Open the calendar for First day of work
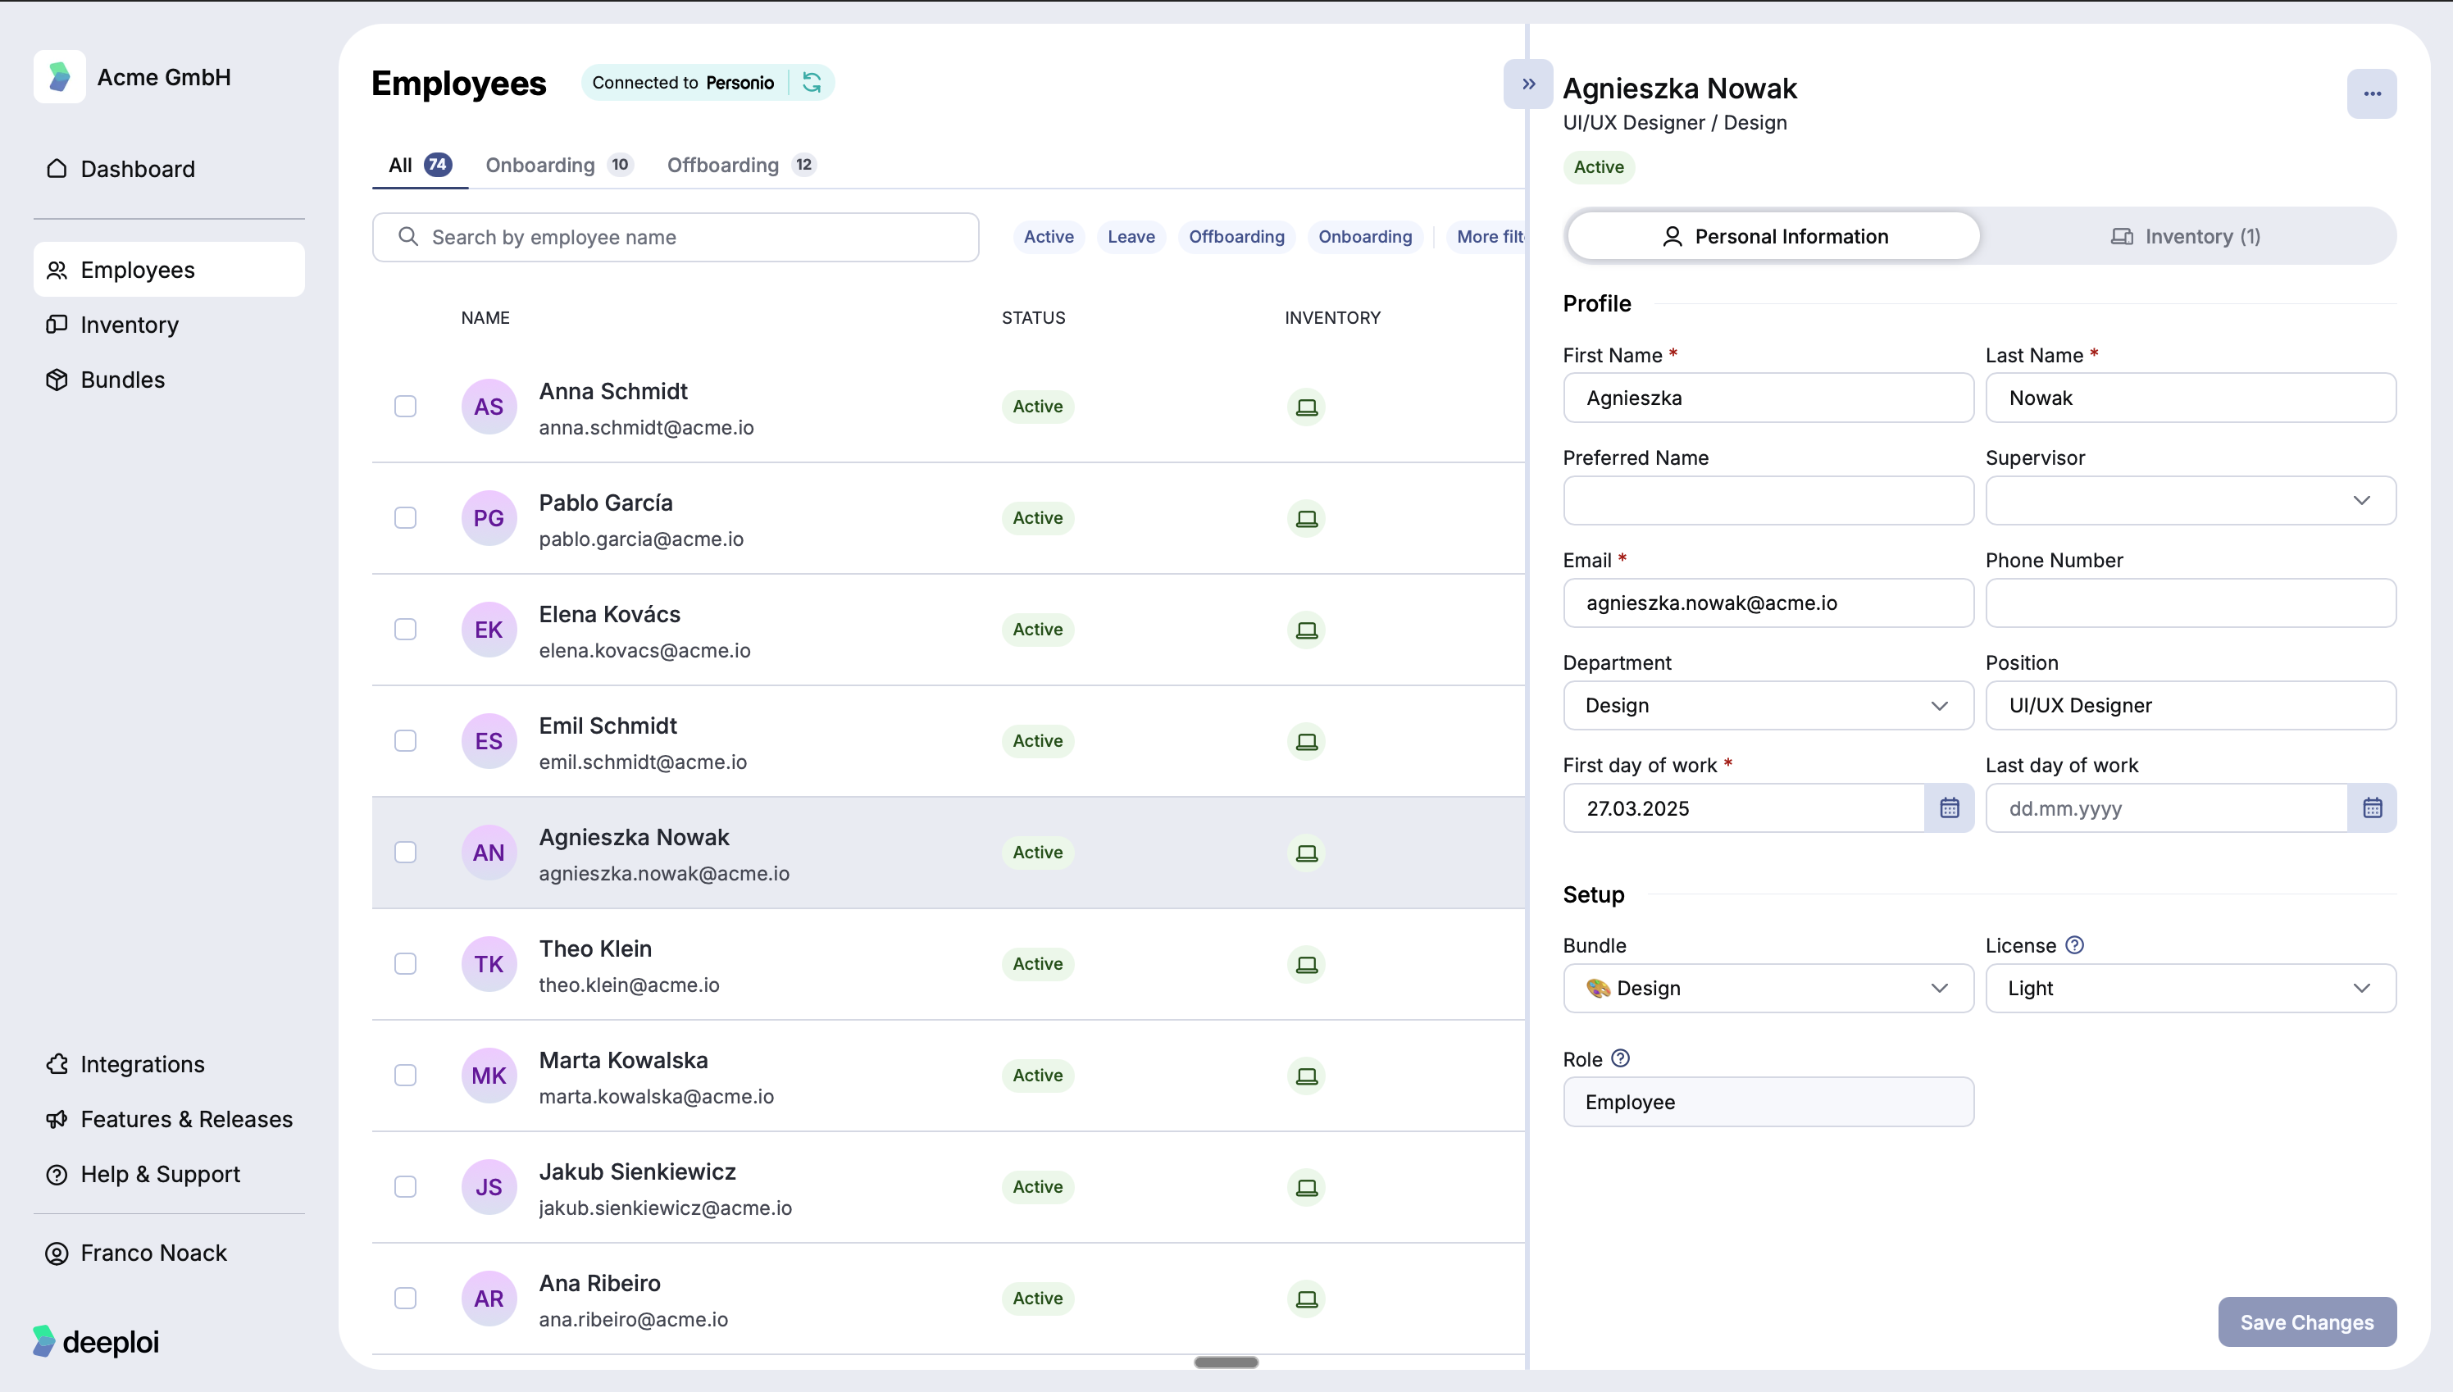The image size is (2453, 1392). click(x=1950, y=807)
